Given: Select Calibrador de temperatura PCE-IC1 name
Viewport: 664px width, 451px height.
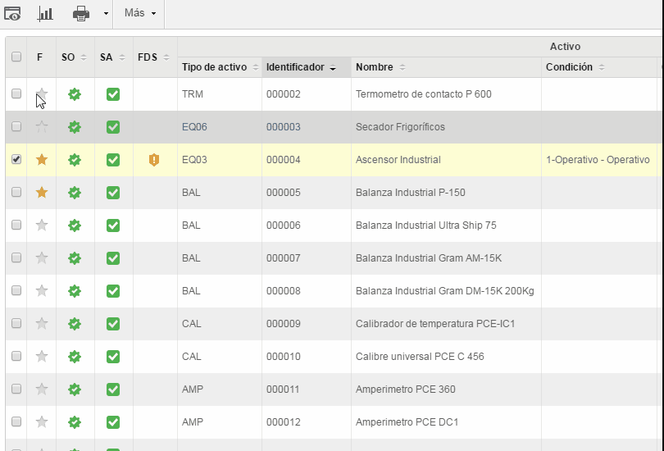Looking at the screenshot, I should pyautogui.click(x=435, y=324).
